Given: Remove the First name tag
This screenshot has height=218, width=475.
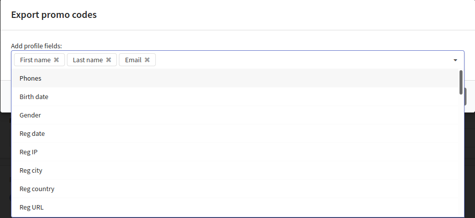Looking at the screenshot, I should pos(56,60).
